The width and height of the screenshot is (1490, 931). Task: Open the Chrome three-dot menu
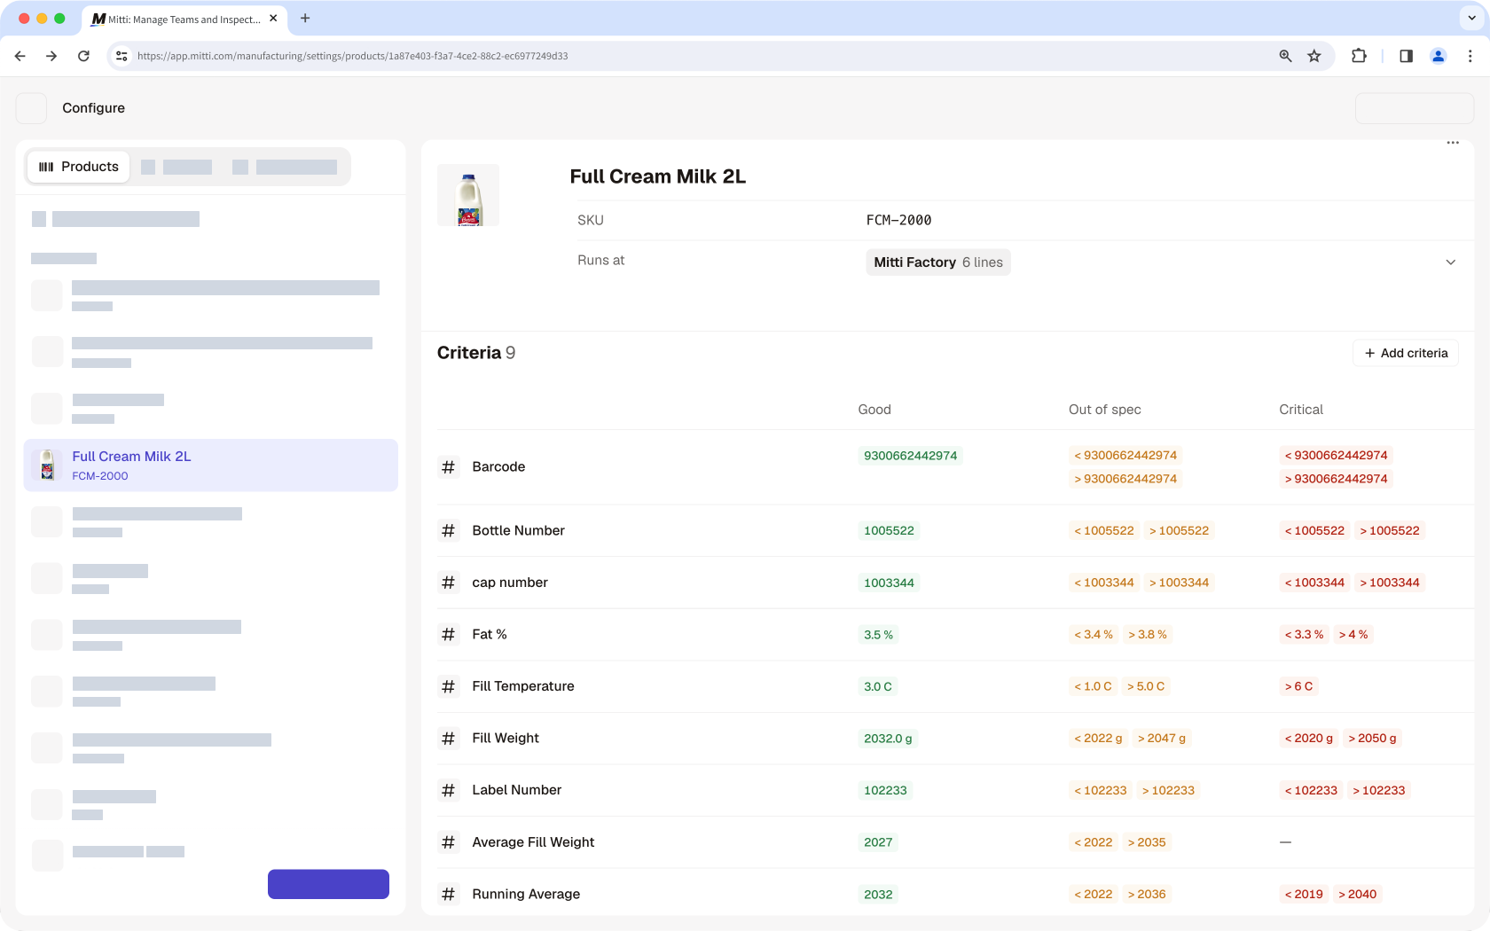click(1470, 56)
